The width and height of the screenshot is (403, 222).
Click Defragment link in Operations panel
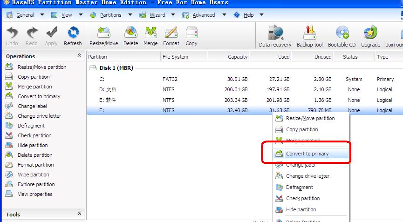coord(31,126)
